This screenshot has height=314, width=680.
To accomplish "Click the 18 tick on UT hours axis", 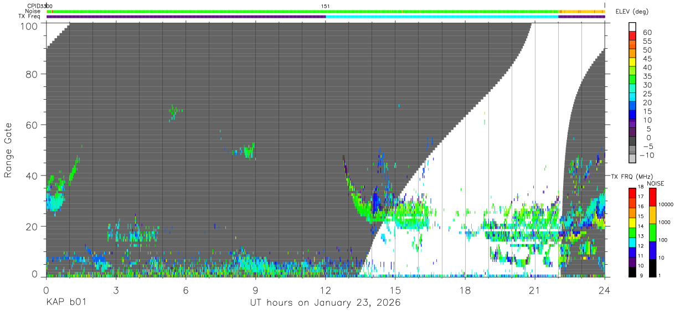I will [x=465, y=290].
